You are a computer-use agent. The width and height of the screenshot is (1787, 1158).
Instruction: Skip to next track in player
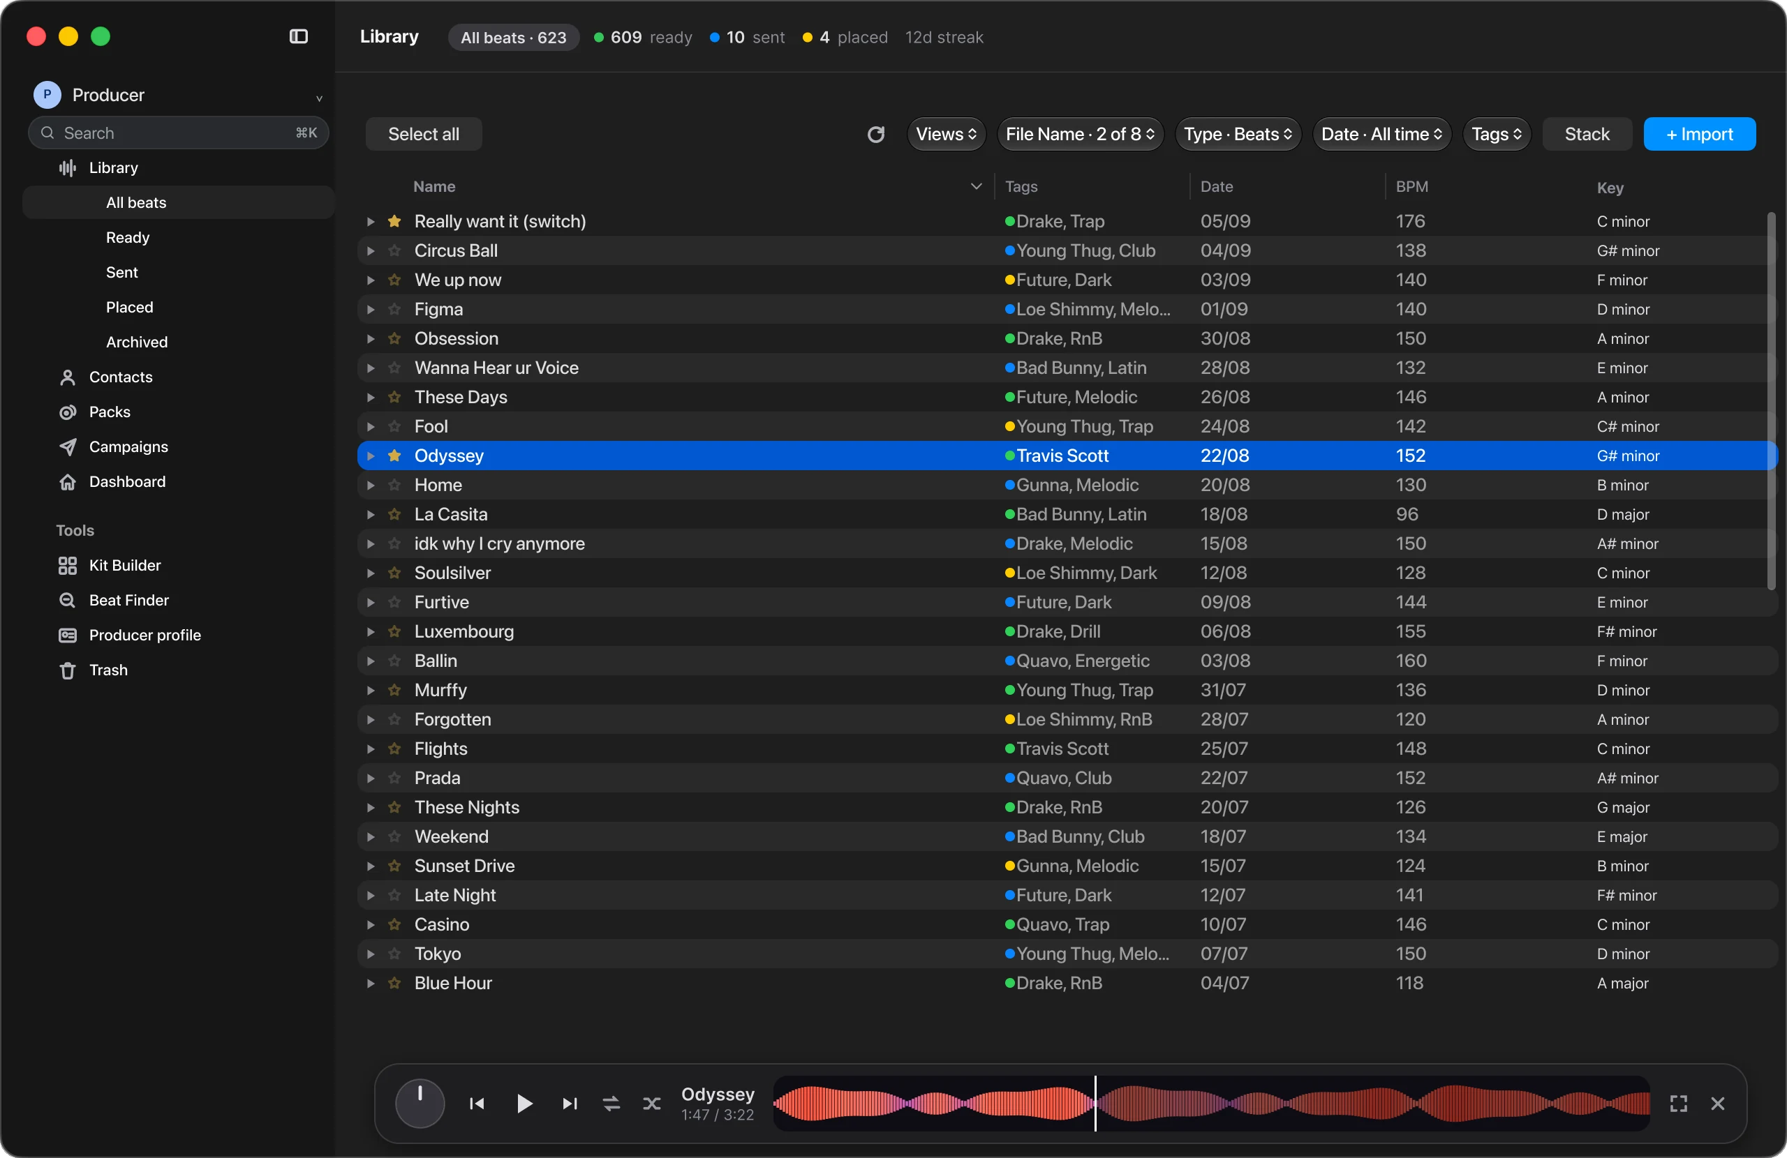pos(570,1103)
